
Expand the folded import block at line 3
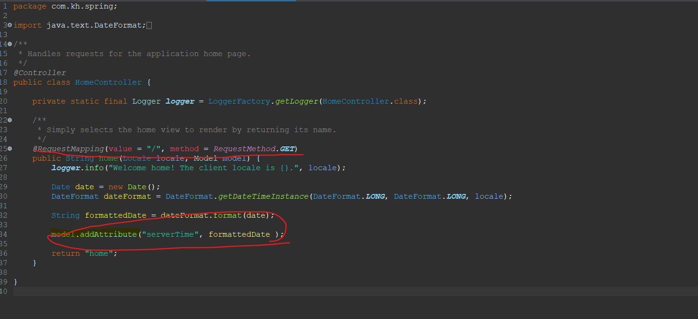[10, 25]
